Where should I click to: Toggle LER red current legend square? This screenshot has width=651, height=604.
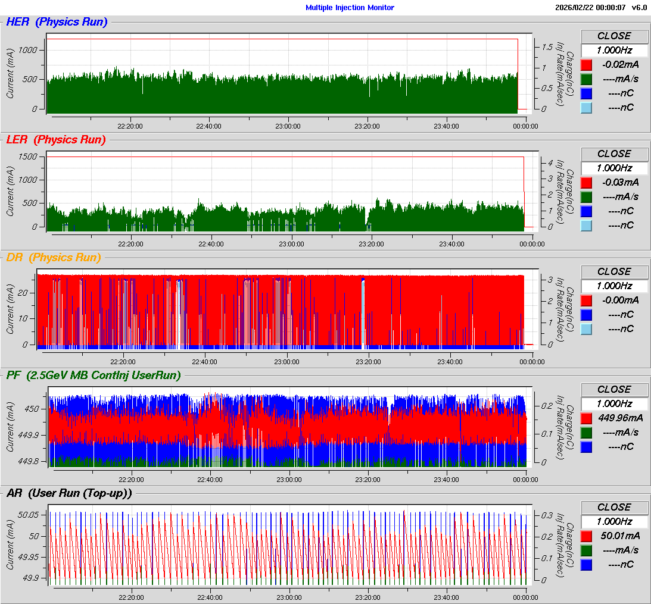coord(586,183)
